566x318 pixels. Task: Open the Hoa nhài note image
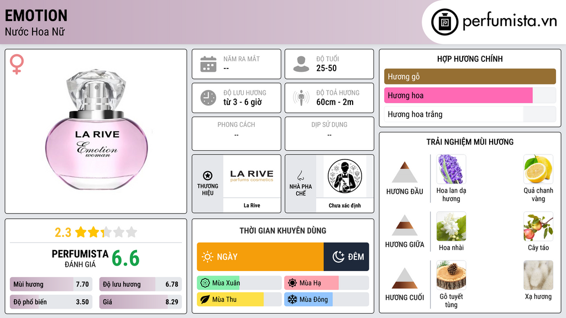click(x=451, y=226)
